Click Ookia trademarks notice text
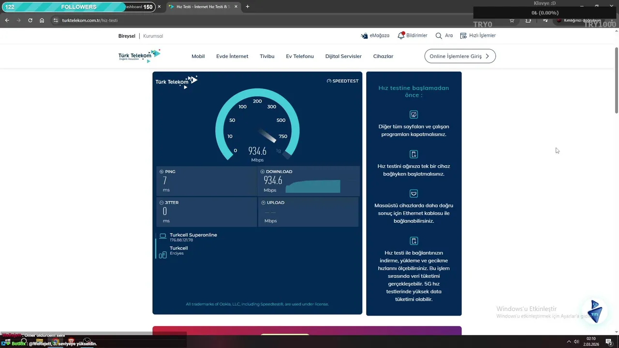 [257, 304]
